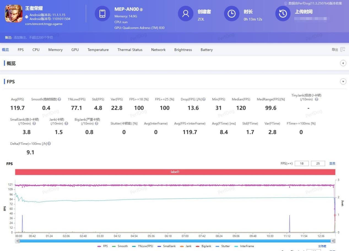Click the blue reset link beside FPS thresholds
Screen dimensions: 349x251
(332, 164)
